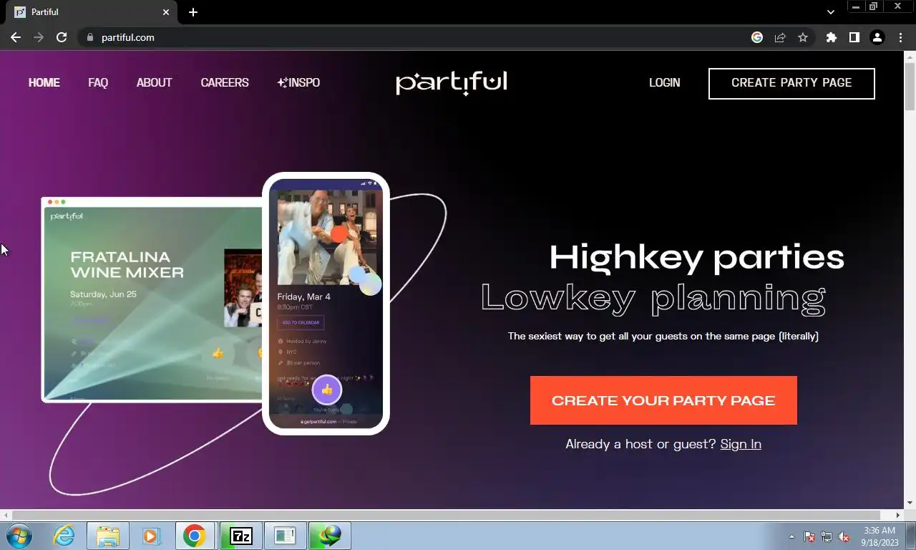Image resolution: width=916 pixels, height=550 pixels.
Task: Click the orange CREATE YOUR PARTY PAGE button
Action: 663,400
